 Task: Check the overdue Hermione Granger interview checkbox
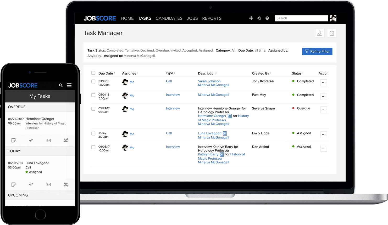[93, 109]
